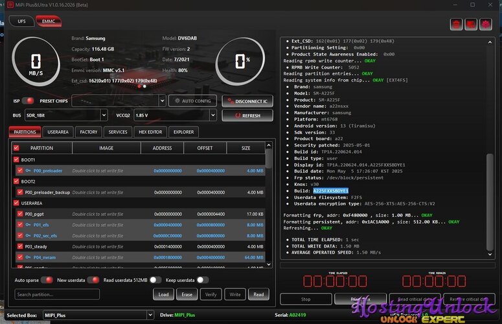Click the partition table scroll-up arrow
This screenshot has width=502, height=324.
pyautogui.click(x=269, y=145)
